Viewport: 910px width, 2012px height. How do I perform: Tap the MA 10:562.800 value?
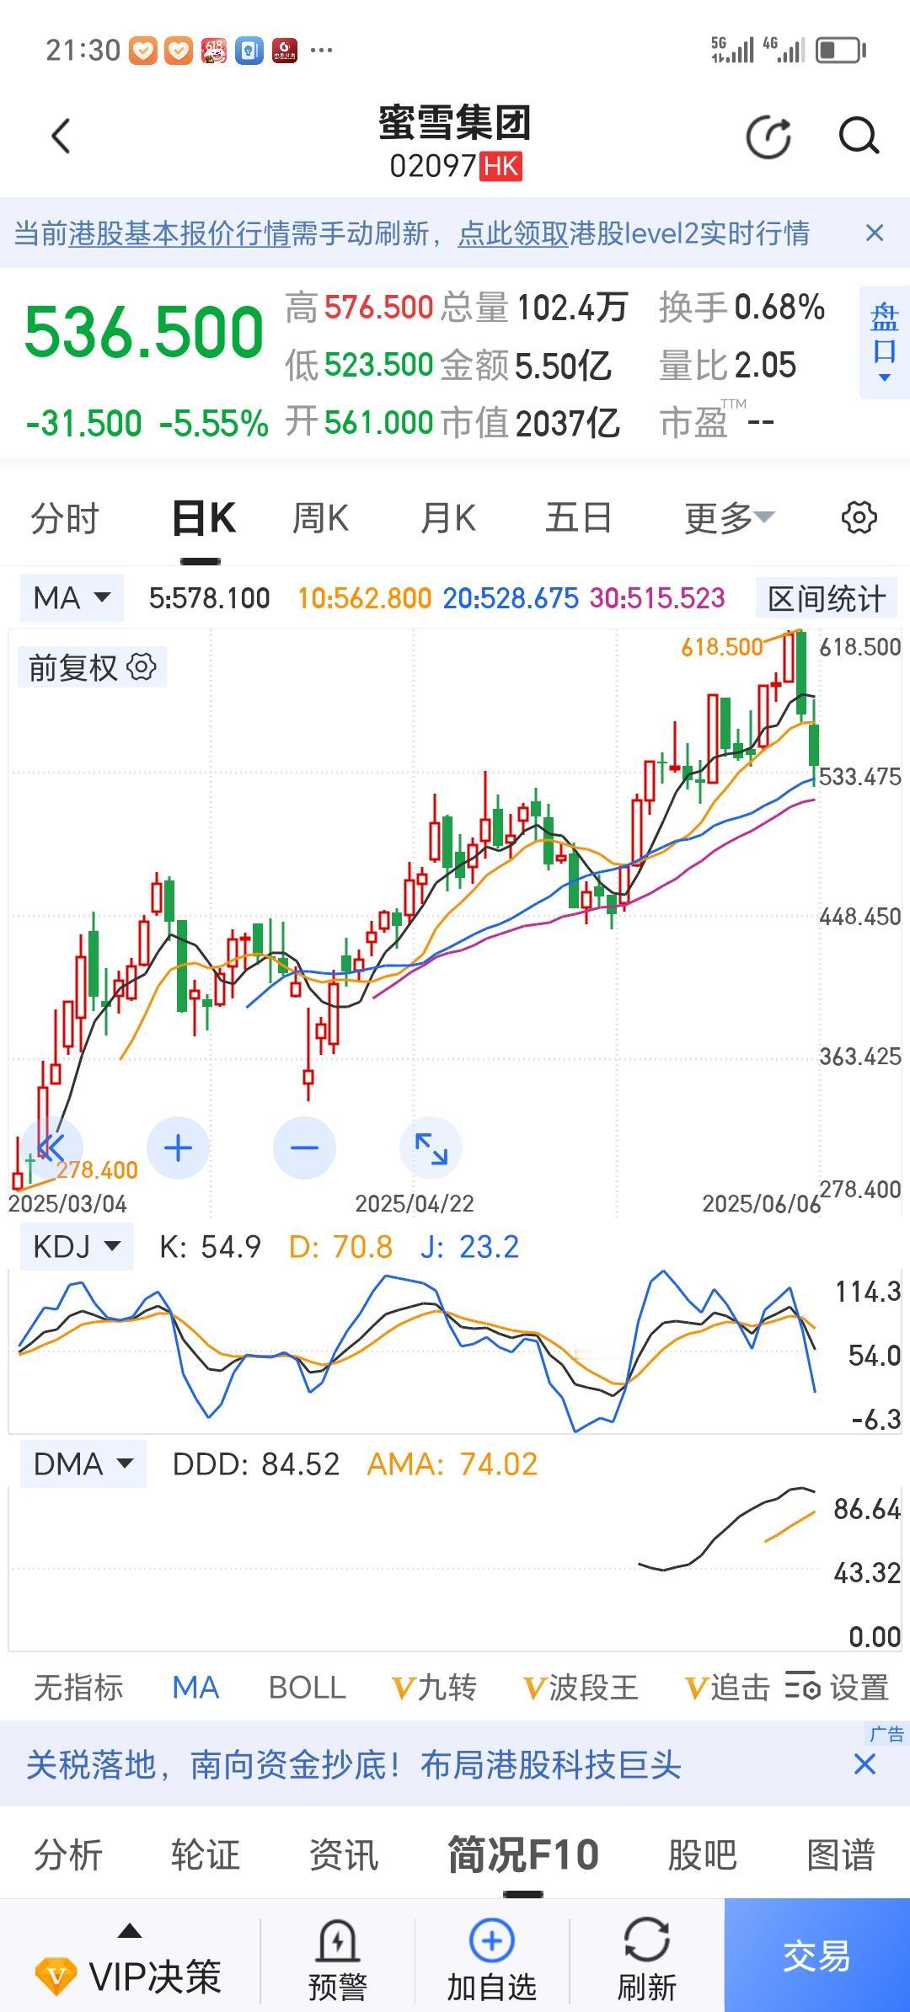[365, 599]
